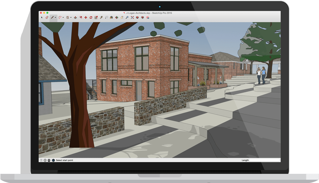Select the Tape Measure tool
Viewport: 319px width, 183px height.
101,18
